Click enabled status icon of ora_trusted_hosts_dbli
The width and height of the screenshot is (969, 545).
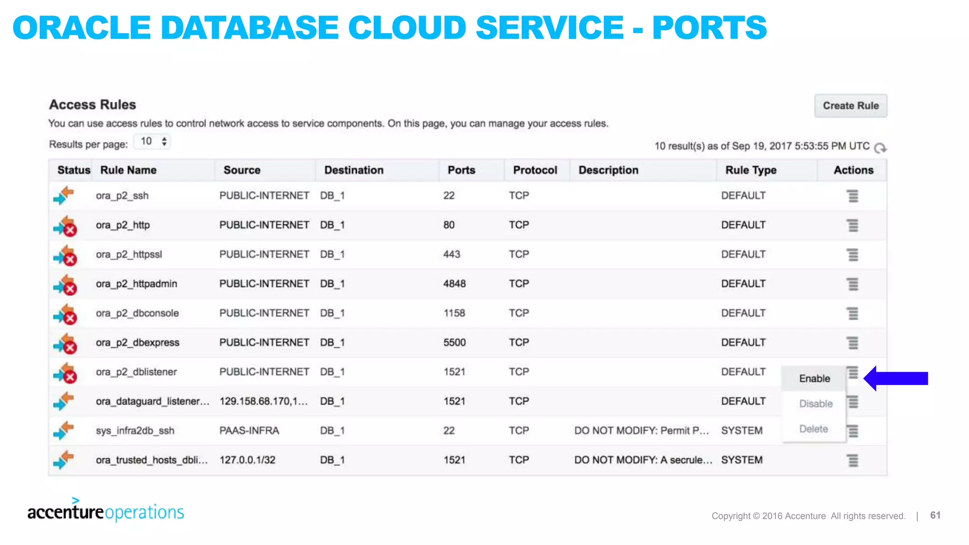pos(64,459)
